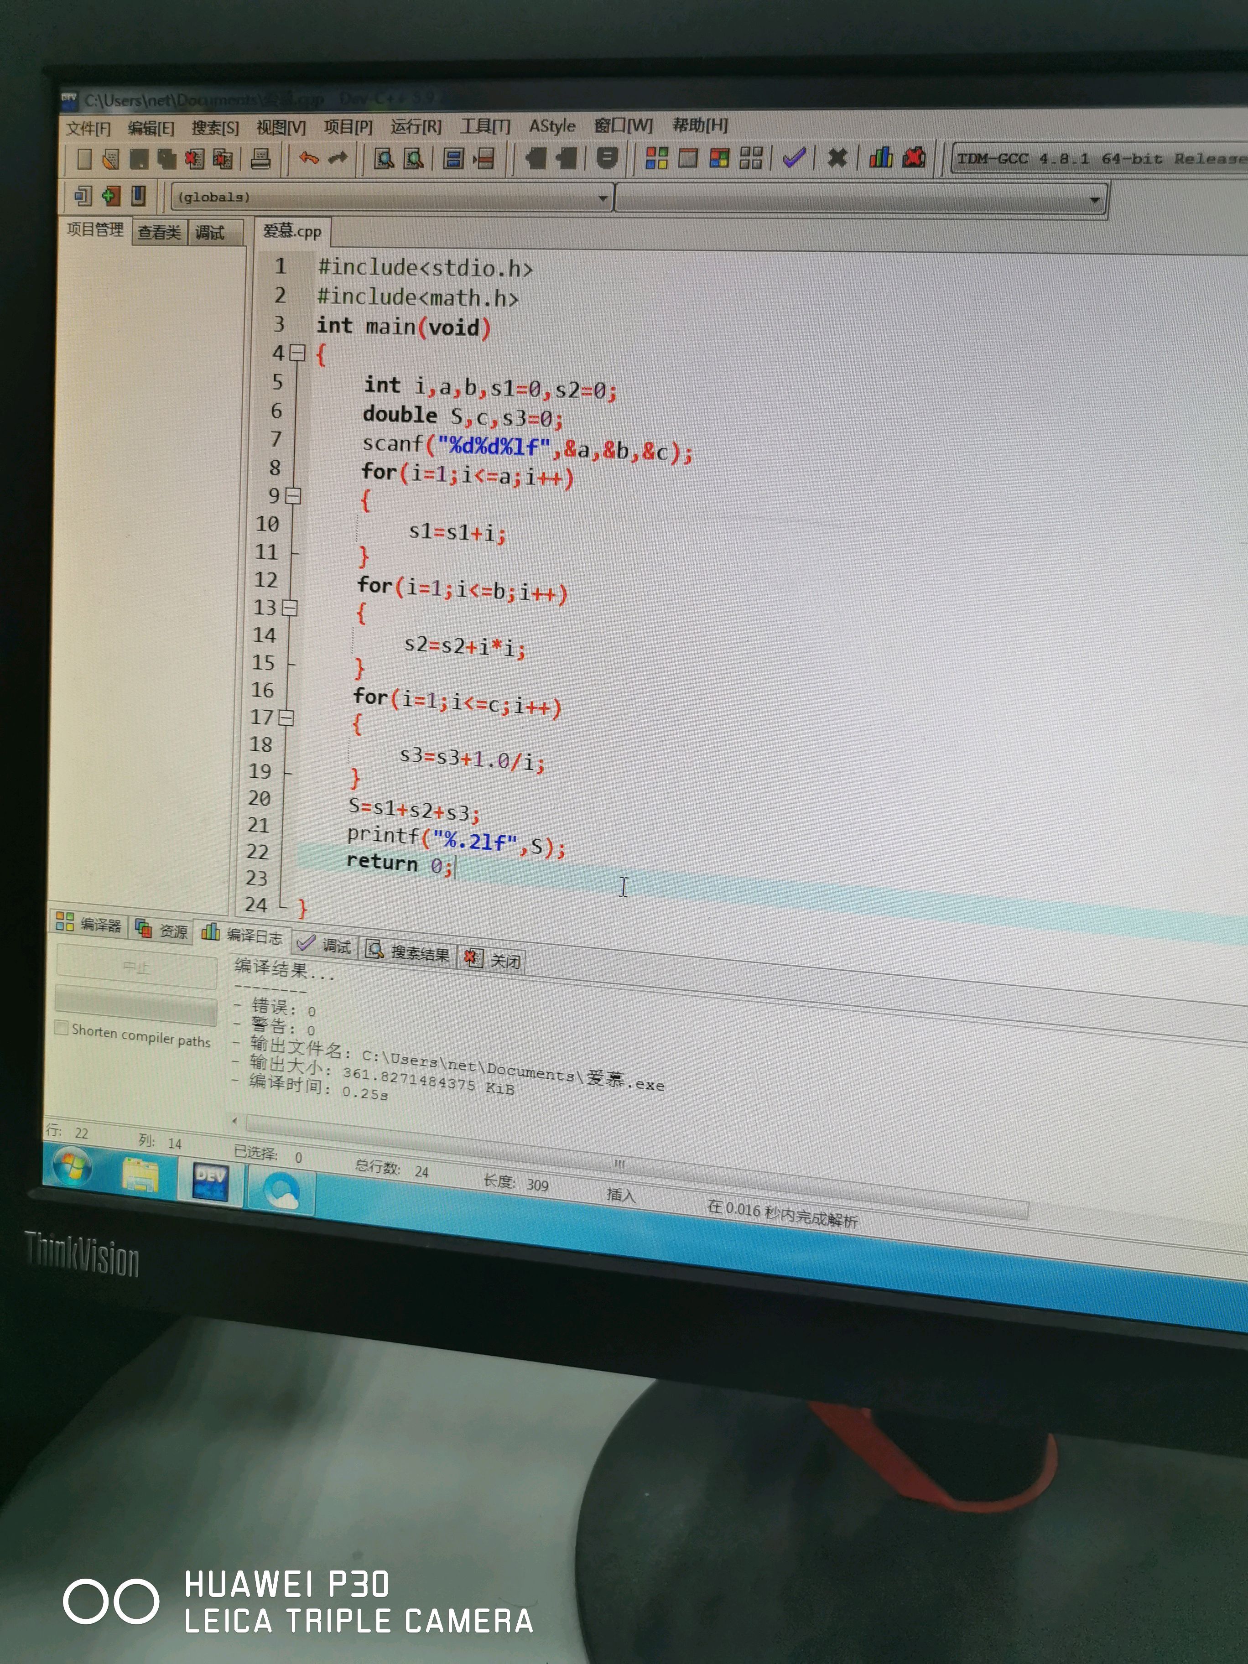The height and width of the screenshot is (1664, 1248).
Task: Open the 搜索[S] menu
Action: pyautogui.click(x=215, y=128)
